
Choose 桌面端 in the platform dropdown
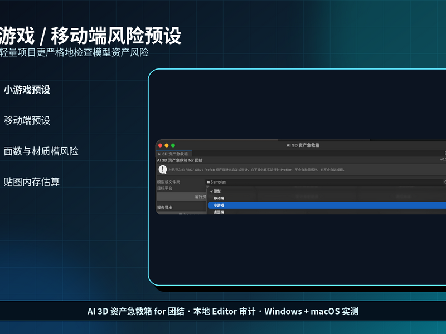(327, 212)
